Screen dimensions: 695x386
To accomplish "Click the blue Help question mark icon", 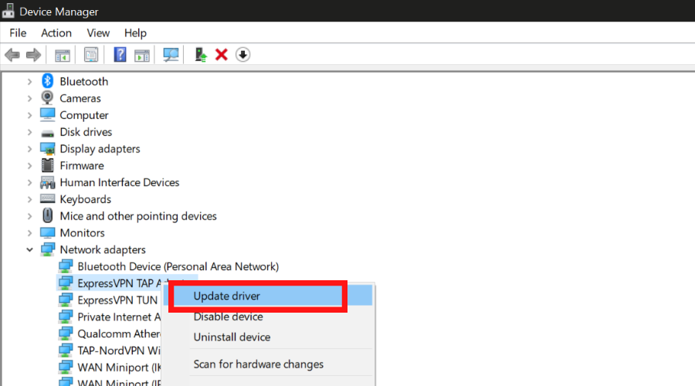I will click(x=120, y=55).
